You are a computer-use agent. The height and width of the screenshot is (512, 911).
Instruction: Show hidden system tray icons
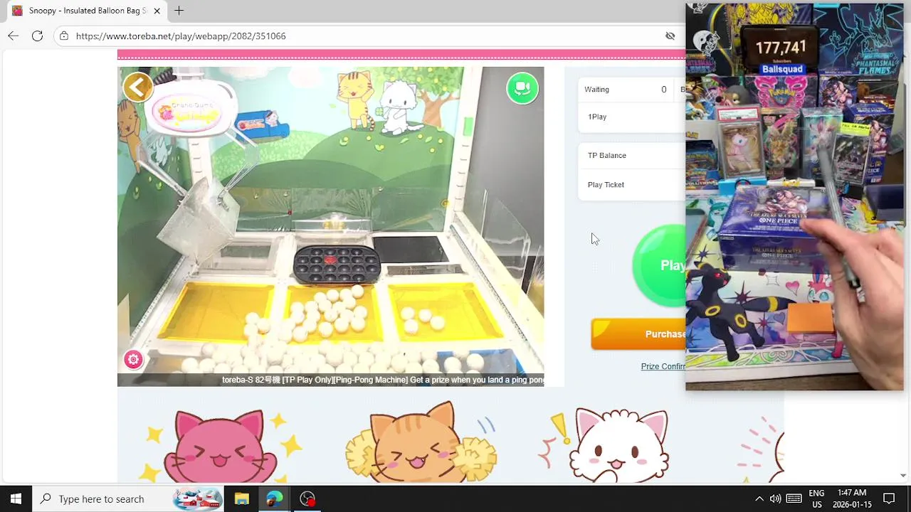pos(759,498)
